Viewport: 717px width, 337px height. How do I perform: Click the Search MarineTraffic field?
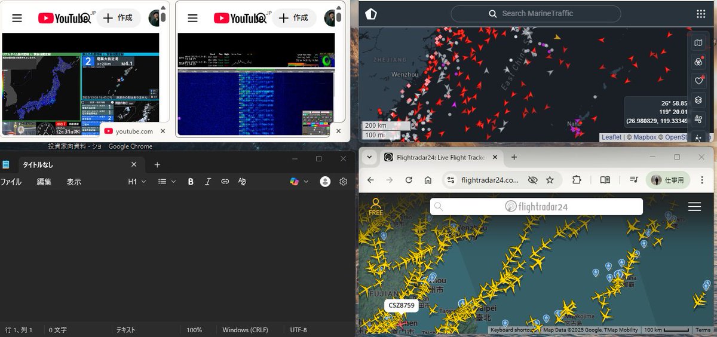(x=536, y=14)
